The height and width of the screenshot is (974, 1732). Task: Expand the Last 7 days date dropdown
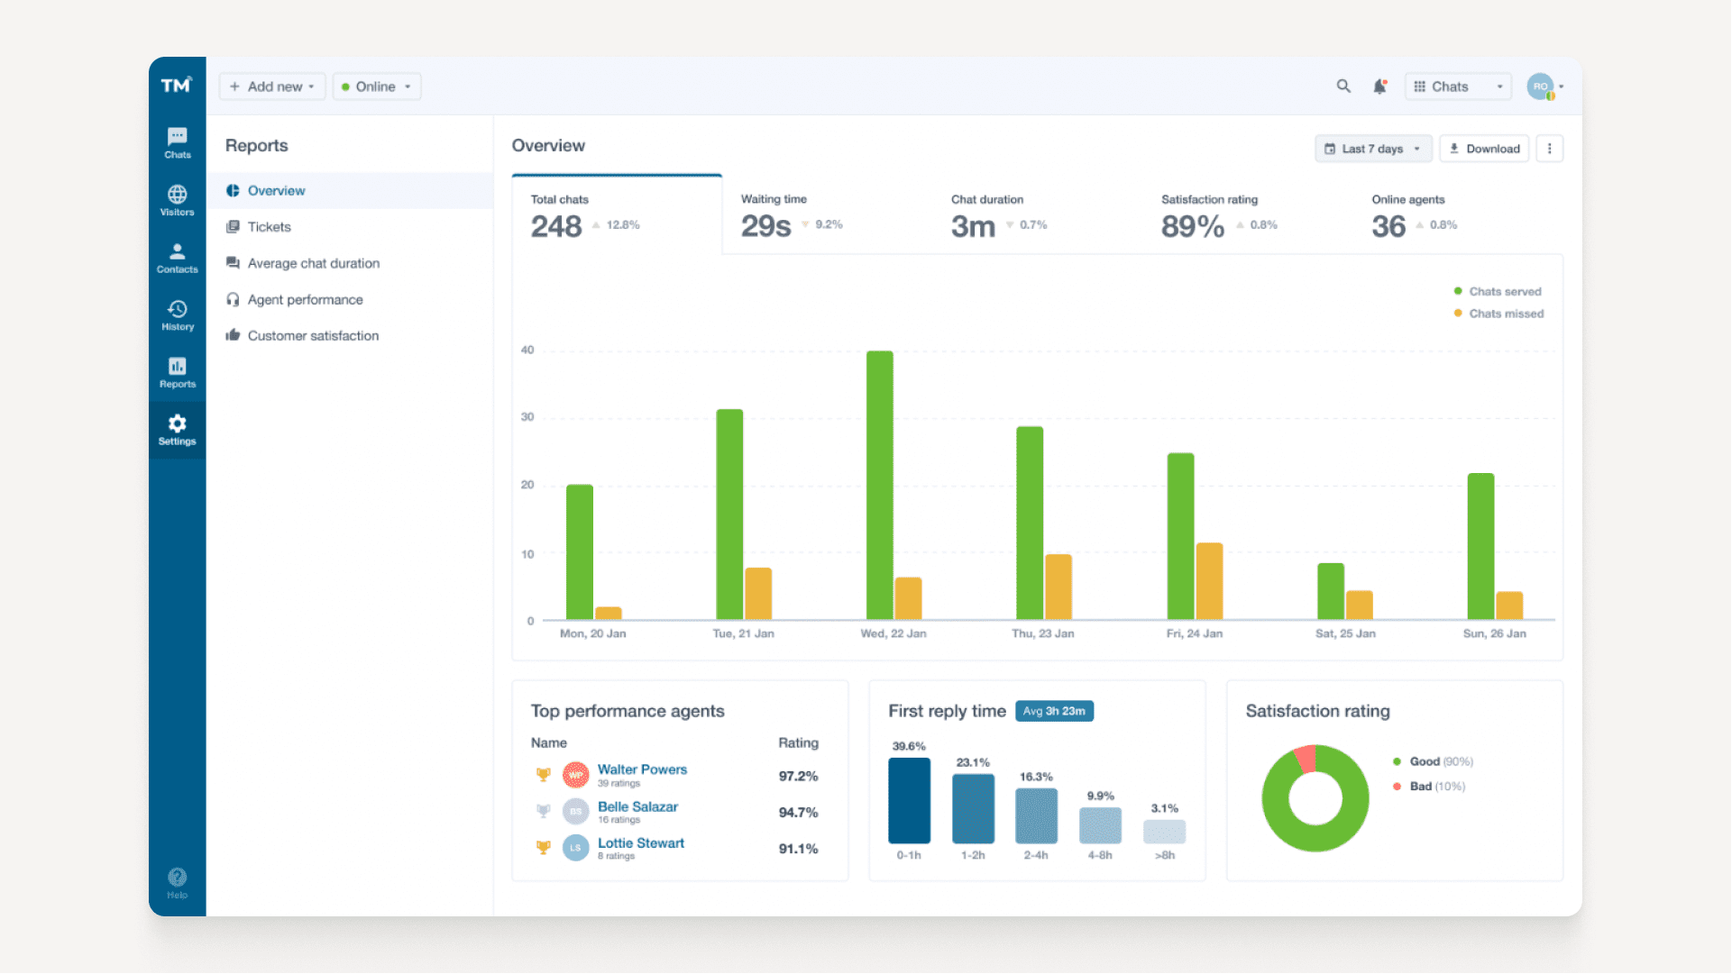coord(1372,148)
